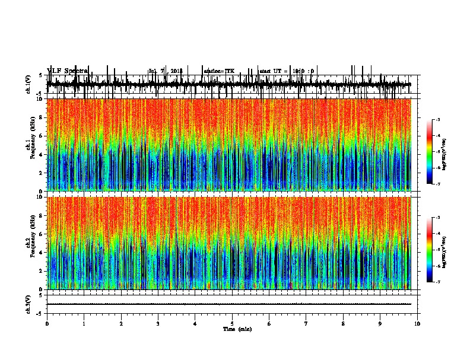Image resolution: width=470 pixels, height=363 pixels.
Task: Click the time-axis tick label "3"
Action: point(158,323)
